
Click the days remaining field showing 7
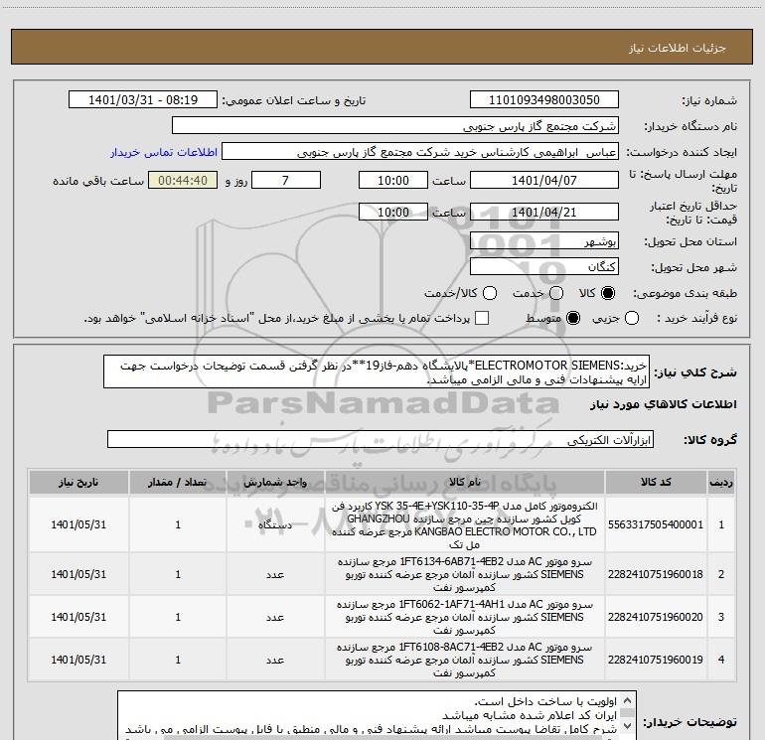point(286,181)
